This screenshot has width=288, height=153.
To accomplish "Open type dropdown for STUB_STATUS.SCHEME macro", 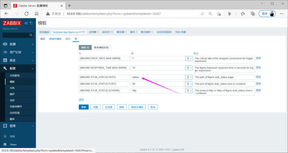I will tap(189, 90).
